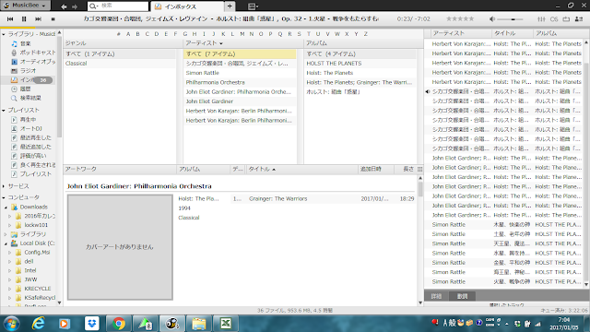Select artist Philharmonia Orchestra

240,82
